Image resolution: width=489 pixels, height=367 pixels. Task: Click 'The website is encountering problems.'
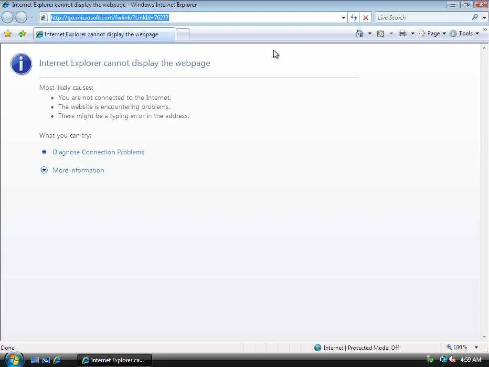[x=114, y=107]
